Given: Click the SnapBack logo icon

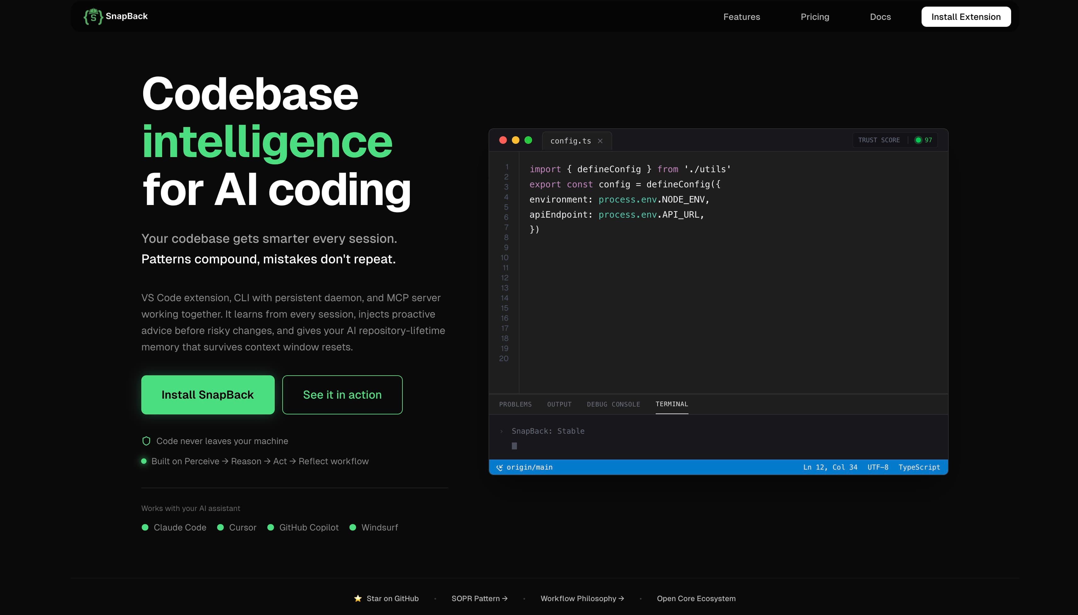Looking at the screenshot, I should 93,16.
